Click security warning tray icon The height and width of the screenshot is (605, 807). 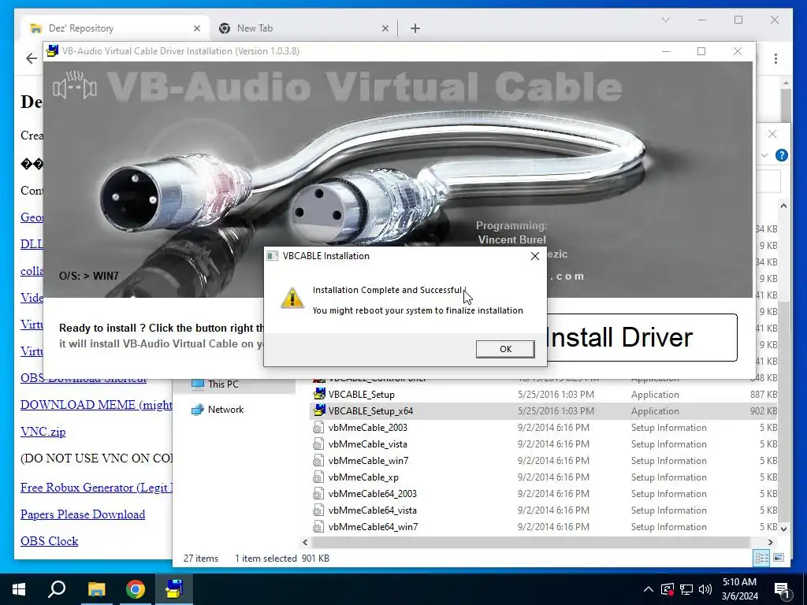(667, 589)
